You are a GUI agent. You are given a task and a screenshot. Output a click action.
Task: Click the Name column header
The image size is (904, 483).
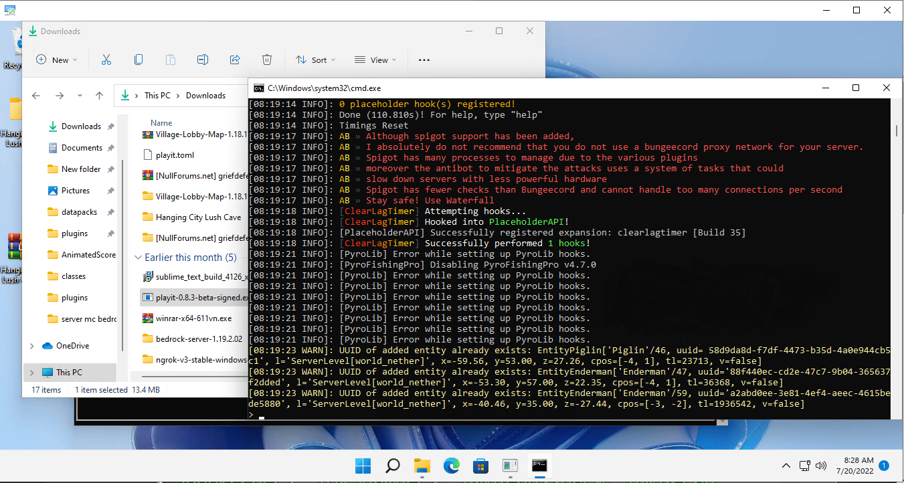point(161,123)
